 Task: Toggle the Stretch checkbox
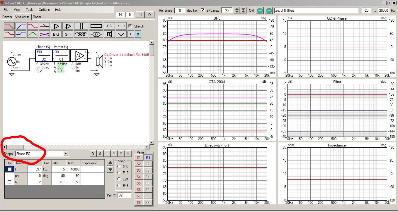point(130,26)
